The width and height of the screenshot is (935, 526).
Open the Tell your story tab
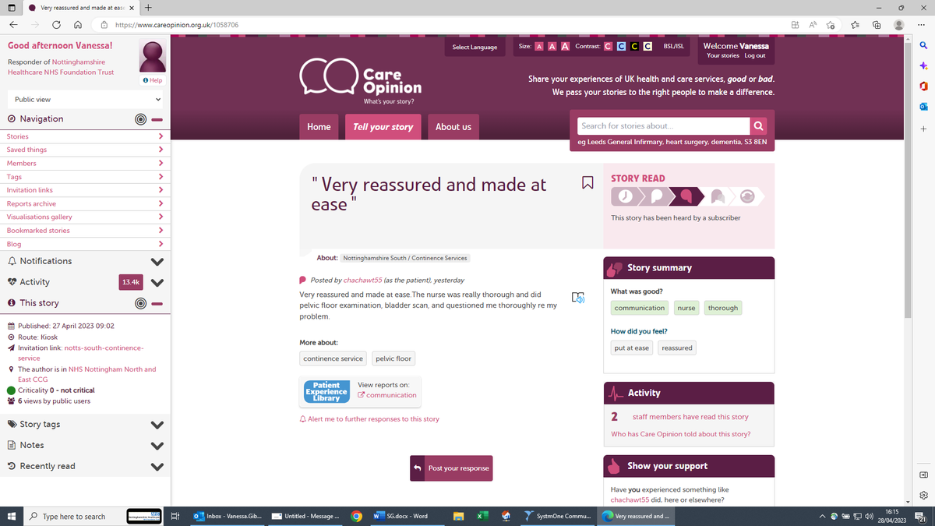pos(383,127)
